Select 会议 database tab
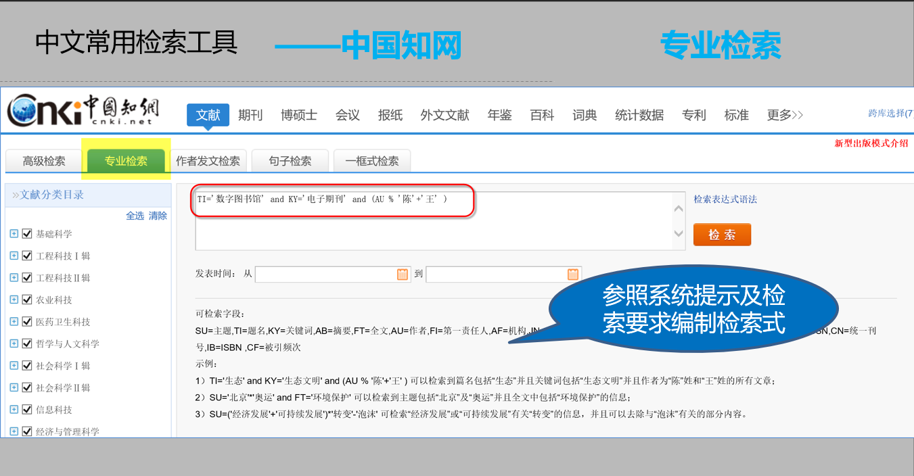Image resolution: width=914 pixels, height=476 pixels. click(348, 115)
